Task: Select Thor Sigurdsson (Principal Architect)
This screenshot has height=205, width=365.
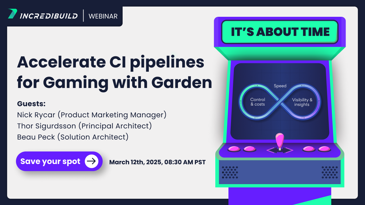Action: [x=84, y=126]
